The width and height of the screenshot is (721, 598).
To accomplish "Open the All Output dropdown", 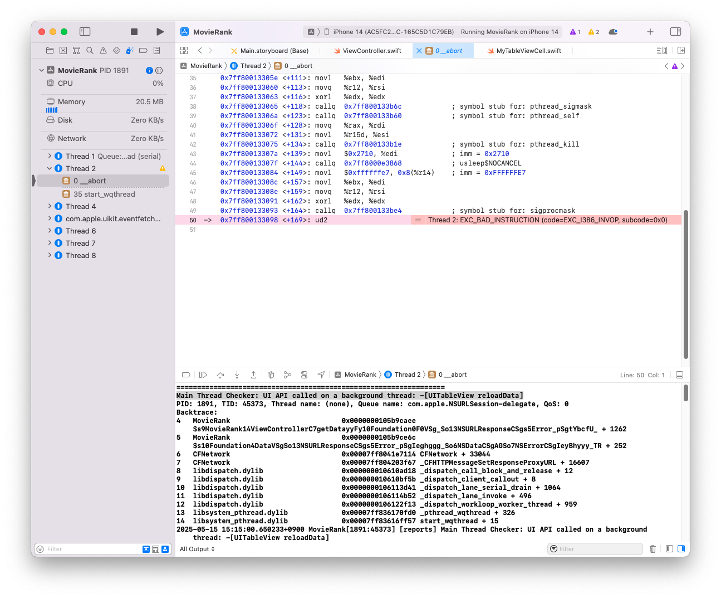I will tap(197, 549).
